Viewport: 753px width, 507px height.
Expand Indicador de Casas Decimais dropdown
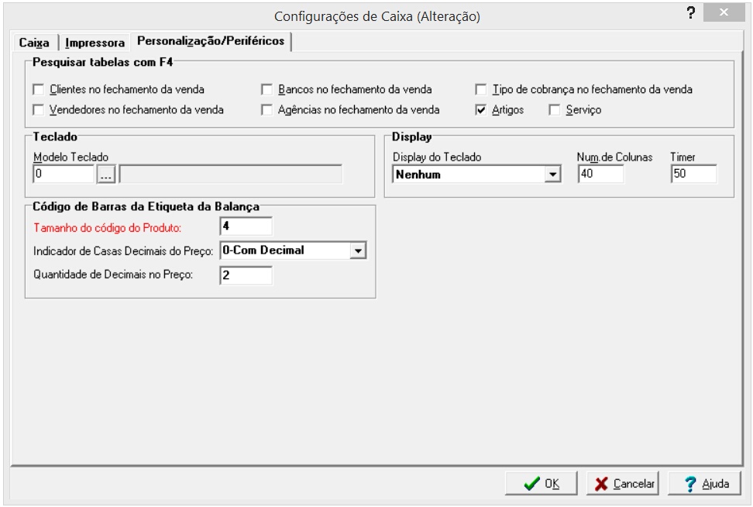(358, 250)
